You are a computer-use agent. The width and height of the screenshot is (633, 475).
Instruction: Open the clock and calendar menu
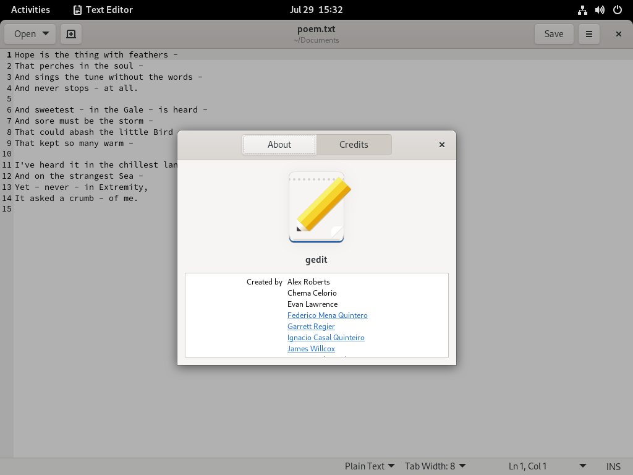pos(316,10)
